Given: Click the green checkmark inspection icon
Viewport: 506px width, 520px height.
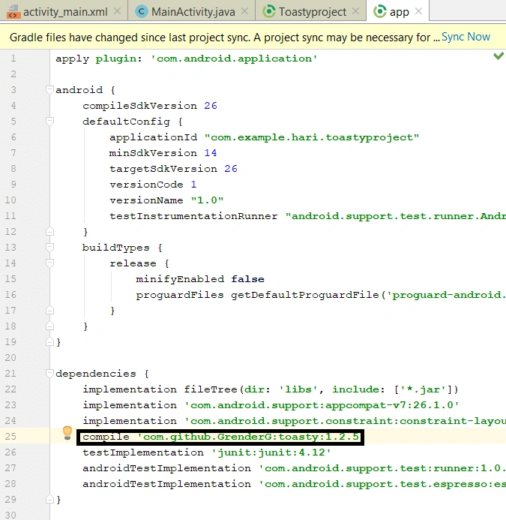Looking at the screenshot, I should [499, 56].
